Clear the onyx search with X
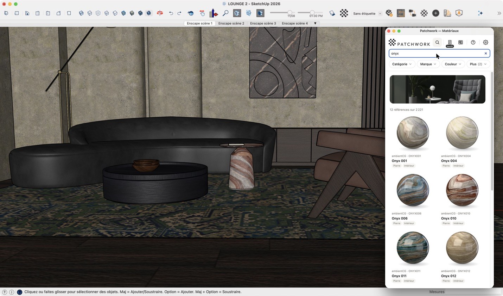Viewport: 503px width, 296px height. 486,54
